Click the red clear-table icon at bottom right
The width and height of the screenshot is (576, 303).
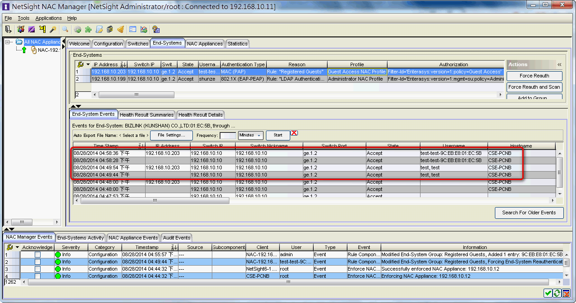pyautogui.click(x=566, y=293)
